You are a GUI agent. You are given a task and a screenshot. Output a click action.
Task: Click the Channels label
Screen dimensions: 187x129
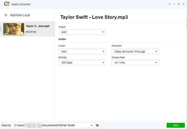pos(116,46)
